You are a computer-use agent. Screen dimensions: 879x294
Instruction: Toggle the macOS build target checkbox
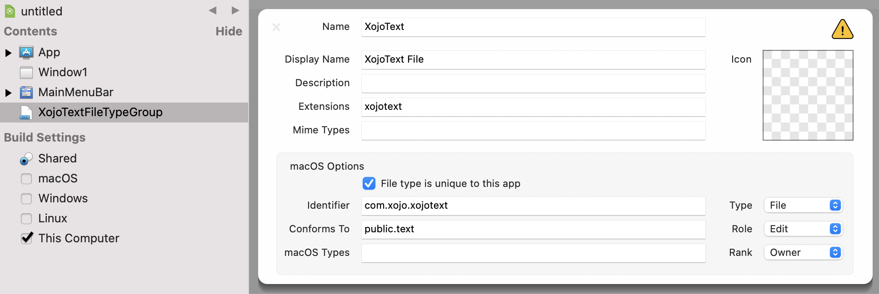tap(26, 179)
